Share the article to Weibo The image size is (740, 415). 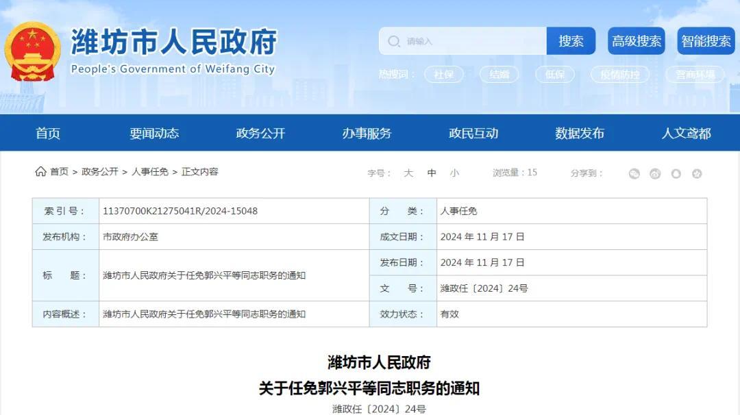coord(654,173)
